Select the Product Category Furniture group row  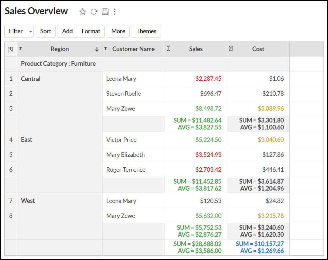click(x=58, y=64)
